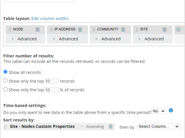Delete the COMMUNITY column using trash icon

pos(123,30)
